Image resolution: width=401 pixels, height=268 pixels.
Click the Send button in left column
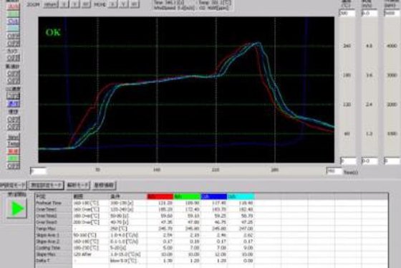click(13, 138)
